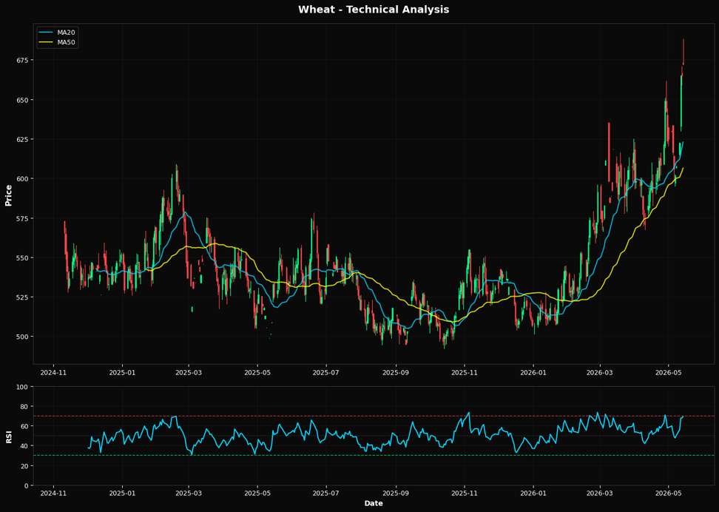This screenshot has height=512, width=719.
Task: Click the red dashed overbought line in RSI
Action: [x=374, y=416]
